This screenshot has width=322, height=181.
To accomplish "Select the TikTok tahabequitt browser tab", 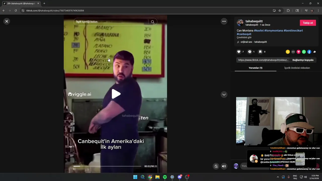I will point(21,4).
